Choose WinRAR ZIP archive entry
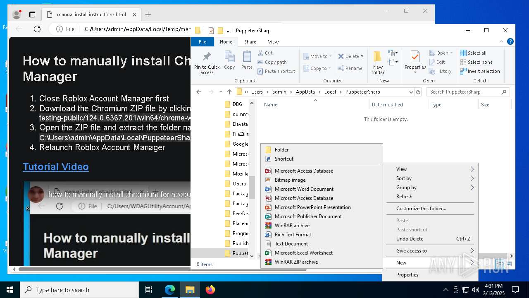This screenshot has width=529, height=298. coord(322,262)
